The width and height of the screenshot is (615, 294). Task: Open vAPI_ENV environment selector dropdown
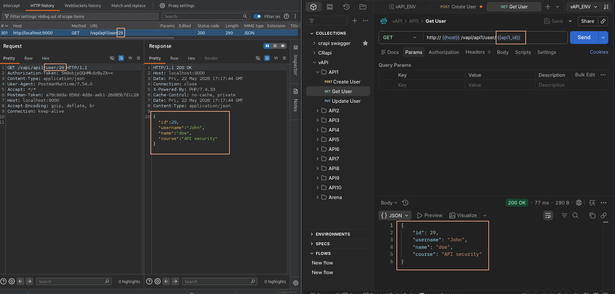pos(583,7)
